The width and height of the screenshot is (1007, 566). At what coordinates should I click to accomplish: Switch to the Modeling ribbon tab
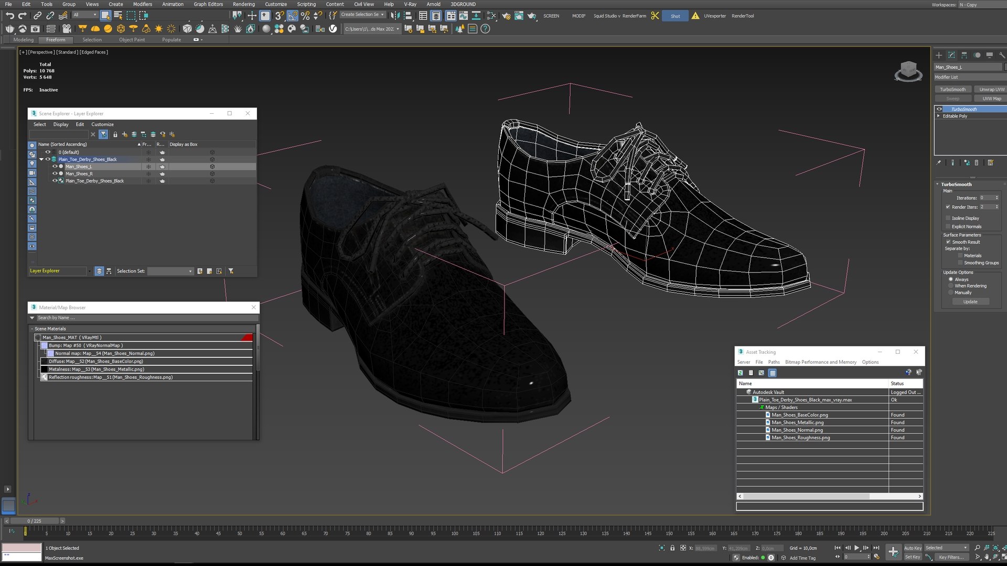click(x=23, y=40)
